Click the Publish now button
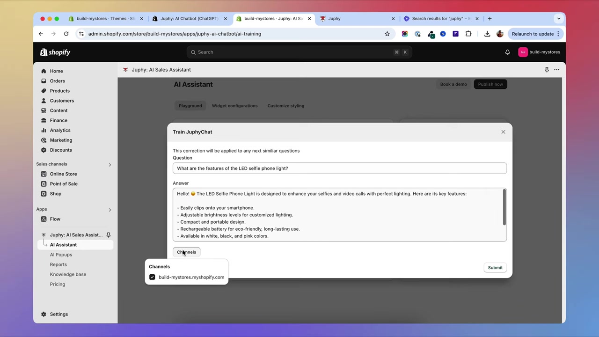599x337 pixels. coord(490,84)
